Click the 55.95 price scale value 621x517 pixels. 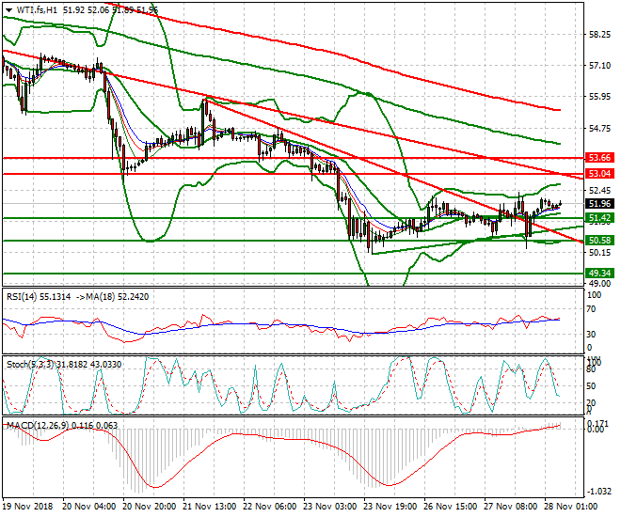599,97
